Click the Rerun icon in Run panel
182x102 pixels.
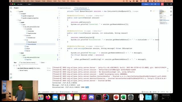[14, 65]
